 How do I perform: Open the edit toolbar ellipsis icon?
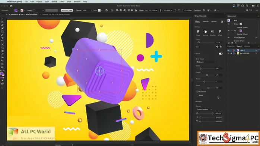[x=2, y=88]
